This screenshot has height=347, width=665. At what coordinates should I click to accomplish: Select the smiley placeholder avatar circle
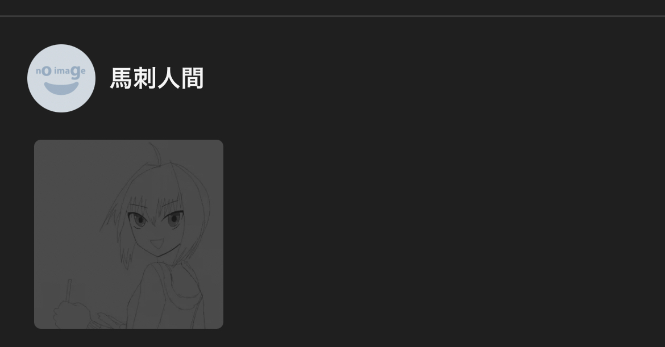[61, 78]
